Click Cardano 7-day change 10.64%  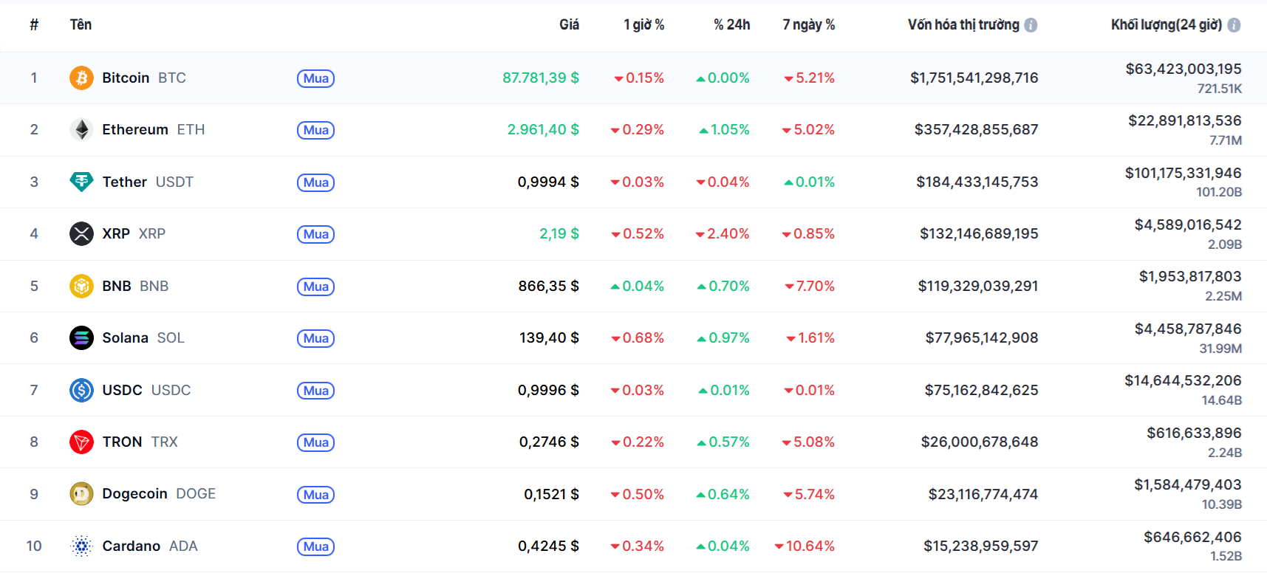tap(805, 546)
